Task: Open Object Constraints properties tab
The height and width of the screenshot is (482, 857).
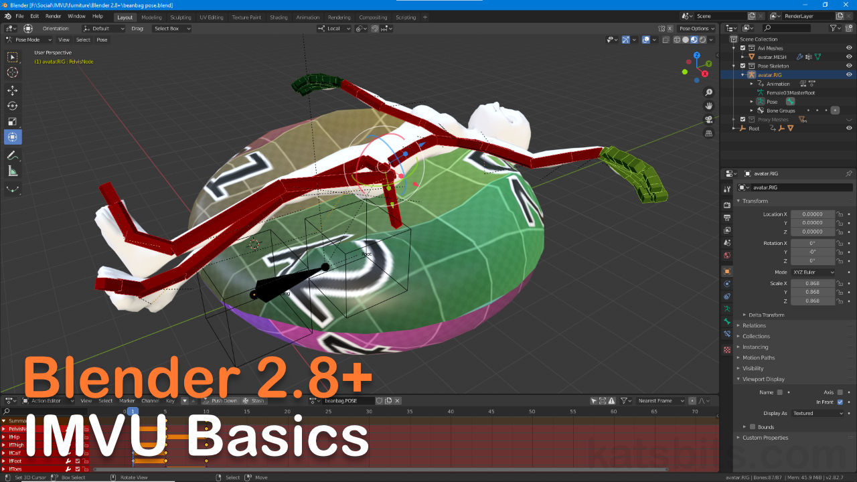Action: click(727, 296)
